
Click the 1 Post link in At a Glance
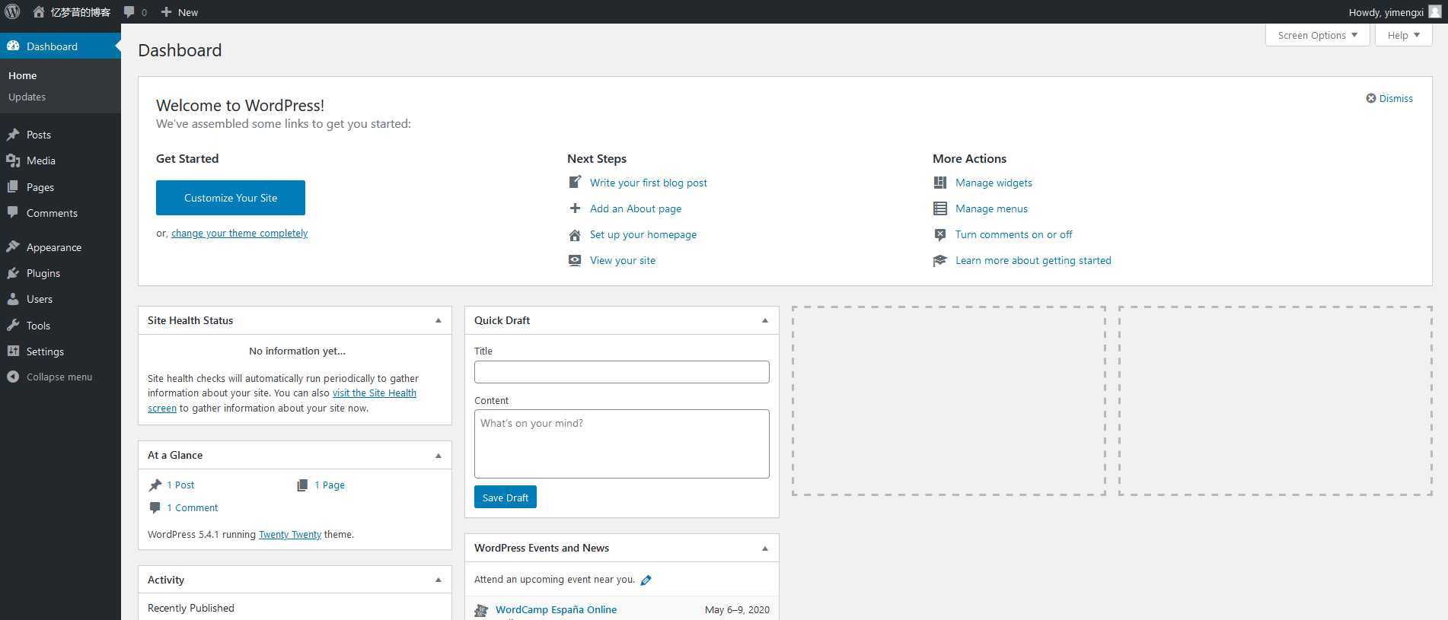click(180, 485)
